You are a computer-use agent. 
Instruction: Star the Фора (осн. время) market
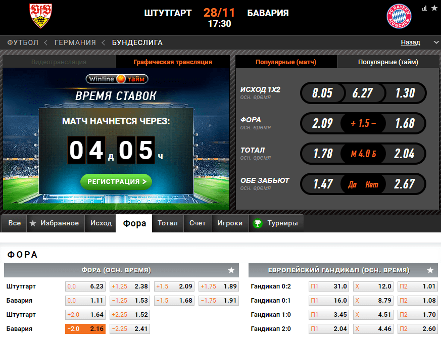click(x=231, y=270)
